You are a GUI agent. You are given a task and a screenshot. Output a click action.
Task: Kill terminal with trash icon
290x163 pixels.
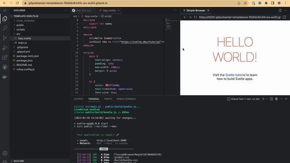(x=276, y=99)
